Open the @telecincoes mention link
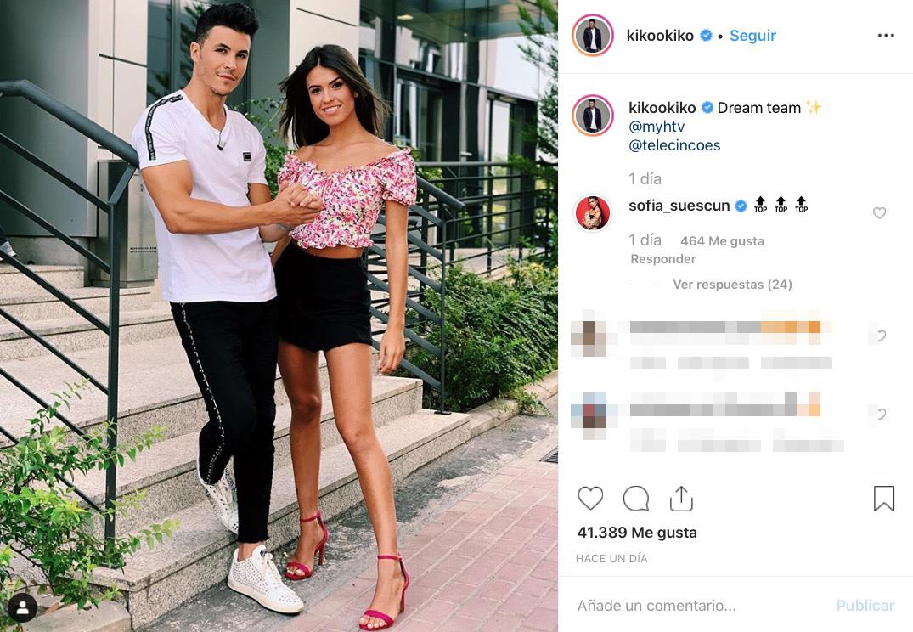 point(674,145)
